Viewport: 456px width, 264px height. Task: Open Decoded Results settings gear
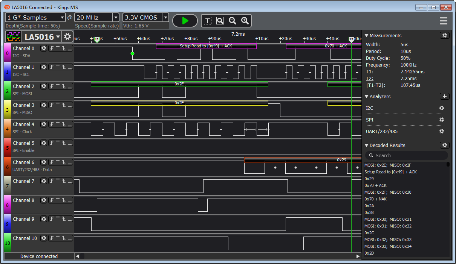445,145
